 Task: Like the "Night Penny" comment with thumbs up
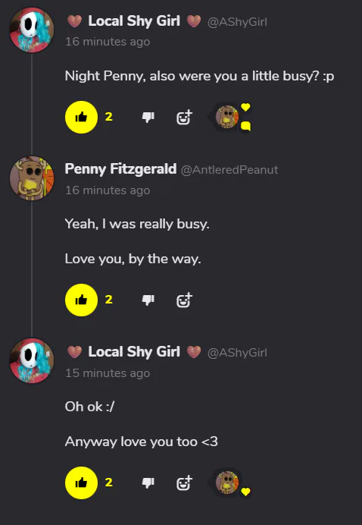81,117
